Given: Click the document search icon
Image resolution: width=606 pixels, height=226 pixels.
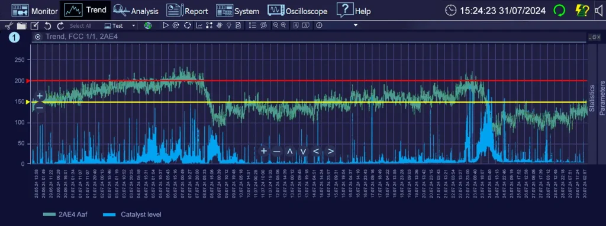Looking at the screenshot, I should (x=238, y=25).
